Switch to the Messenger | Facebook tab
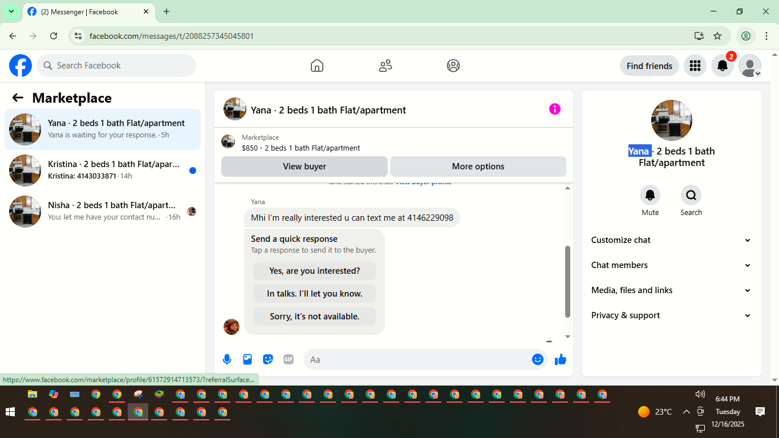This screenshot has width=779, height=438. 88,12
